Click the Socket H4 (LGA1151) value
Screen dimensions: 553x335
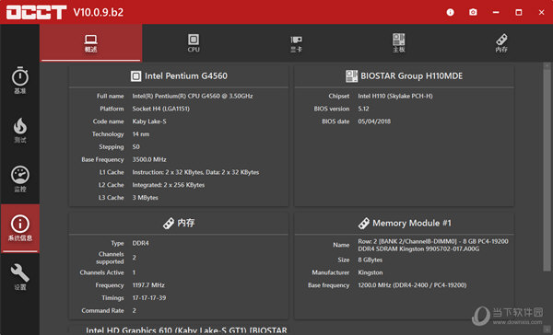coord(160,109)
